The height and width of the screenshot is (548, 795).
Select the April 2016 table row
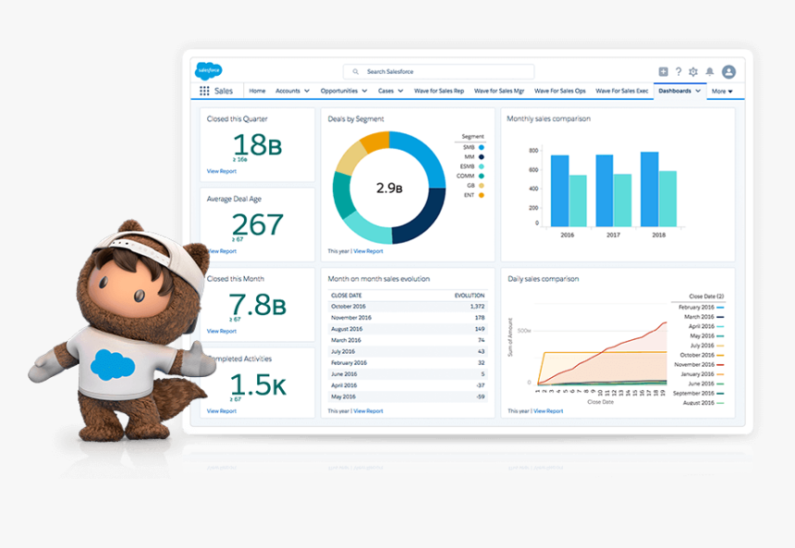[408, 385]
